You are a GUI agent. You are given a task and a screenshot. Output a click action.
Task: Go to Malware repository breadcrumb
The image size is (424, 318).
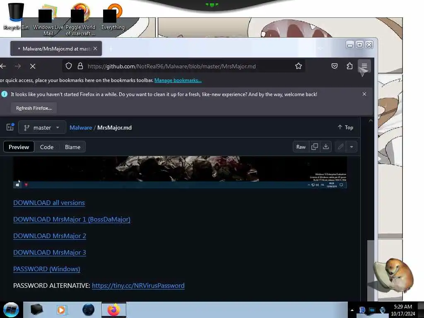(x=81, y=128)
